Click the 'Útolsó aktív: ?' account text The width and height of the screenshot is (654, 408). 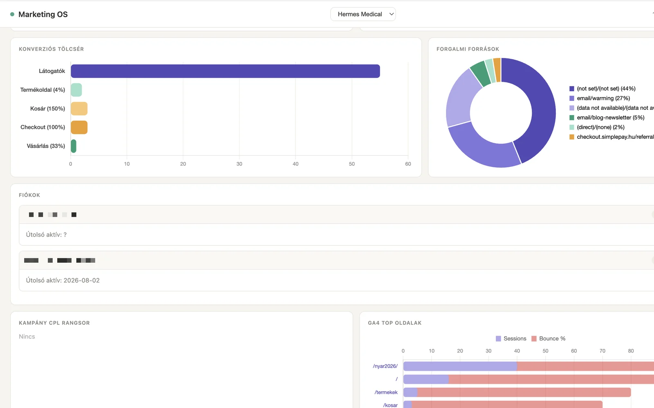click(46, 235)
